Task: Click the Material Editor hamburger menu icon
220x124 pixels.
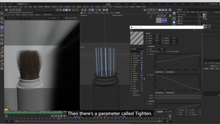Action: 131,30
